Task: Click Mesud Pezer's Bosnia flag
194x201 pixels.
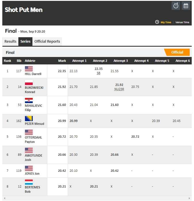Action: tap(29, 119)
